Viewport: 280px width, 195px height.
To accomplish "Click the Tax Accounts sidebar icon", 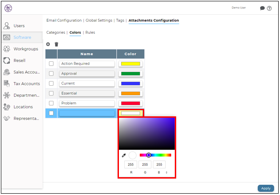I will coord(7,84).
